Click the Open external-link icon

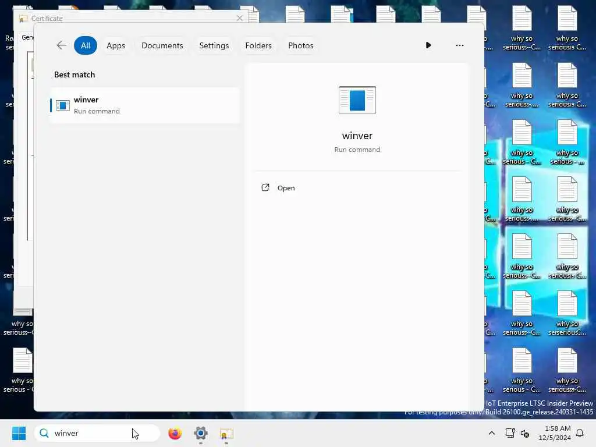point(265,188)
